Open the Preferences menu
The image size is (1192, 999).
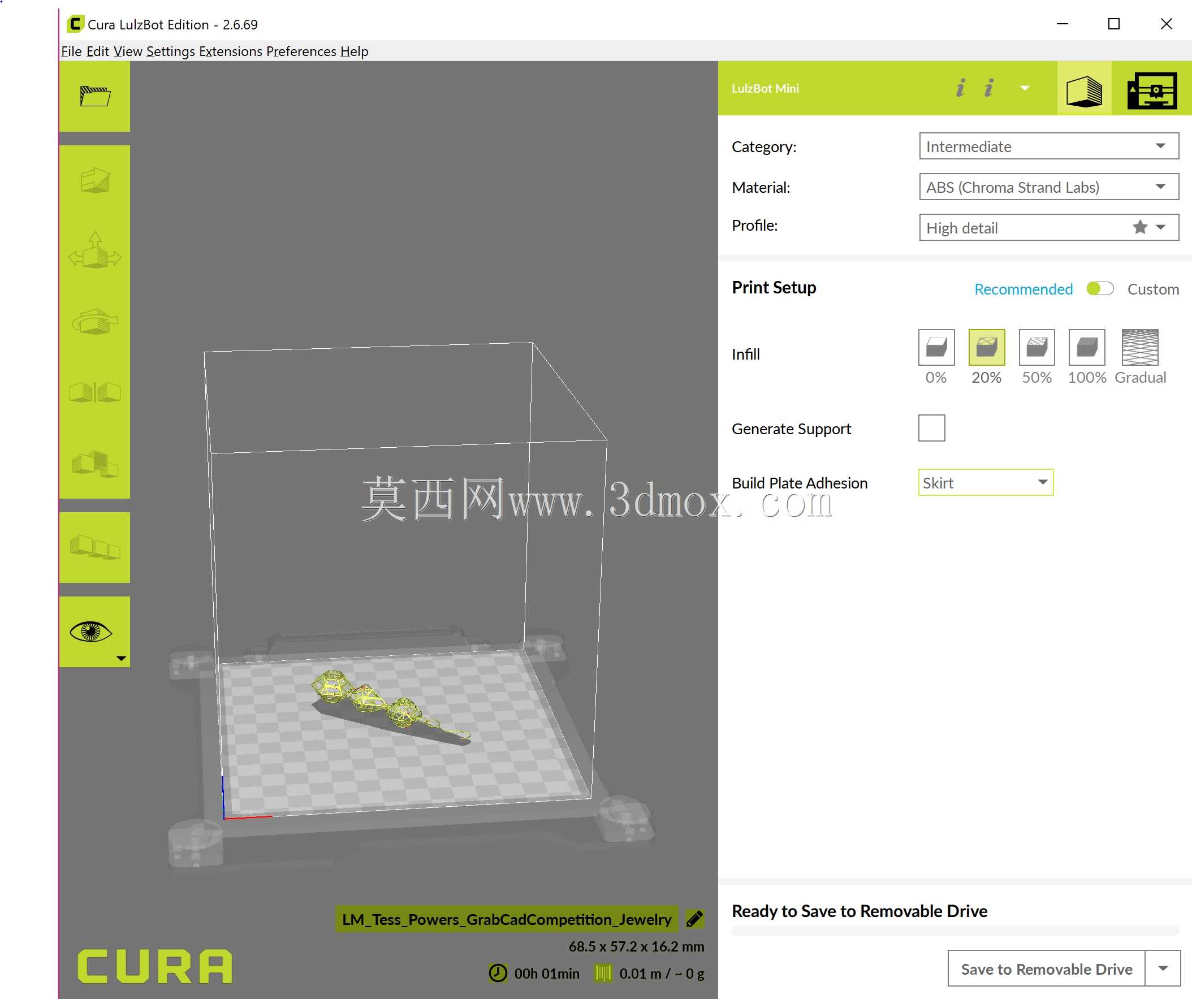[x=301, y=51]
